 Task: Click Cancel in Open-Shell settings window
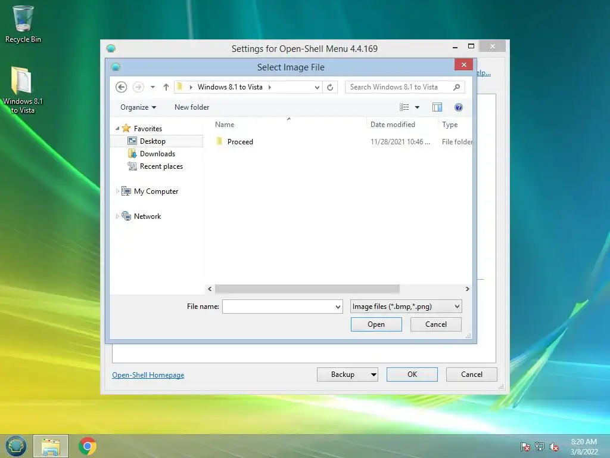point(472,375)
